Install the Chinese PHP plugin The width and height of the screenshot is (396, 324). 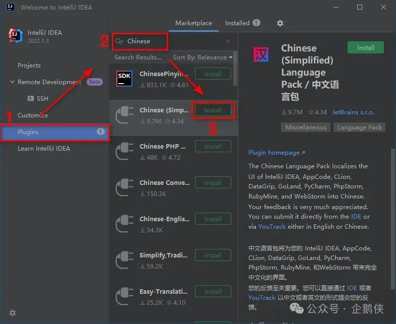tap(213, 147)
